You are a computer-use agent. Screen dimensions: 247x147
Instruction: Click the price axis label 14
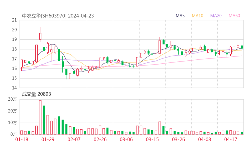[x=14, y=88]
